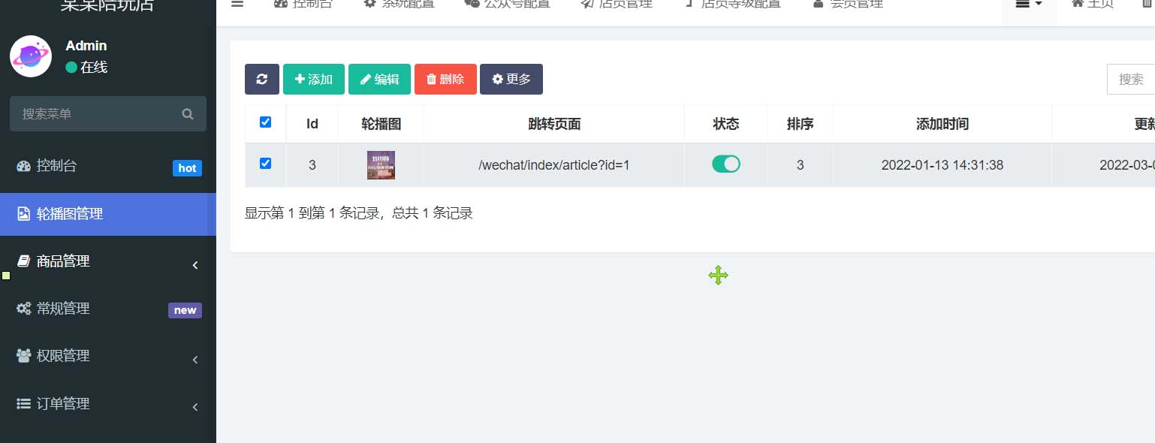Click the 删除 button above the table

(445, 79)
